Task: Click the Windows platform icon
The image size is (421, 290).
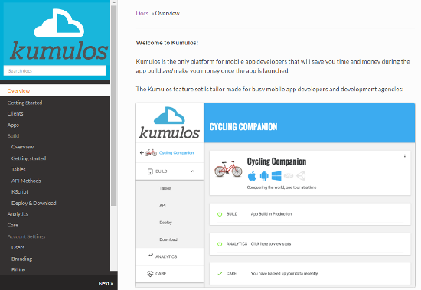Action: 276,176
